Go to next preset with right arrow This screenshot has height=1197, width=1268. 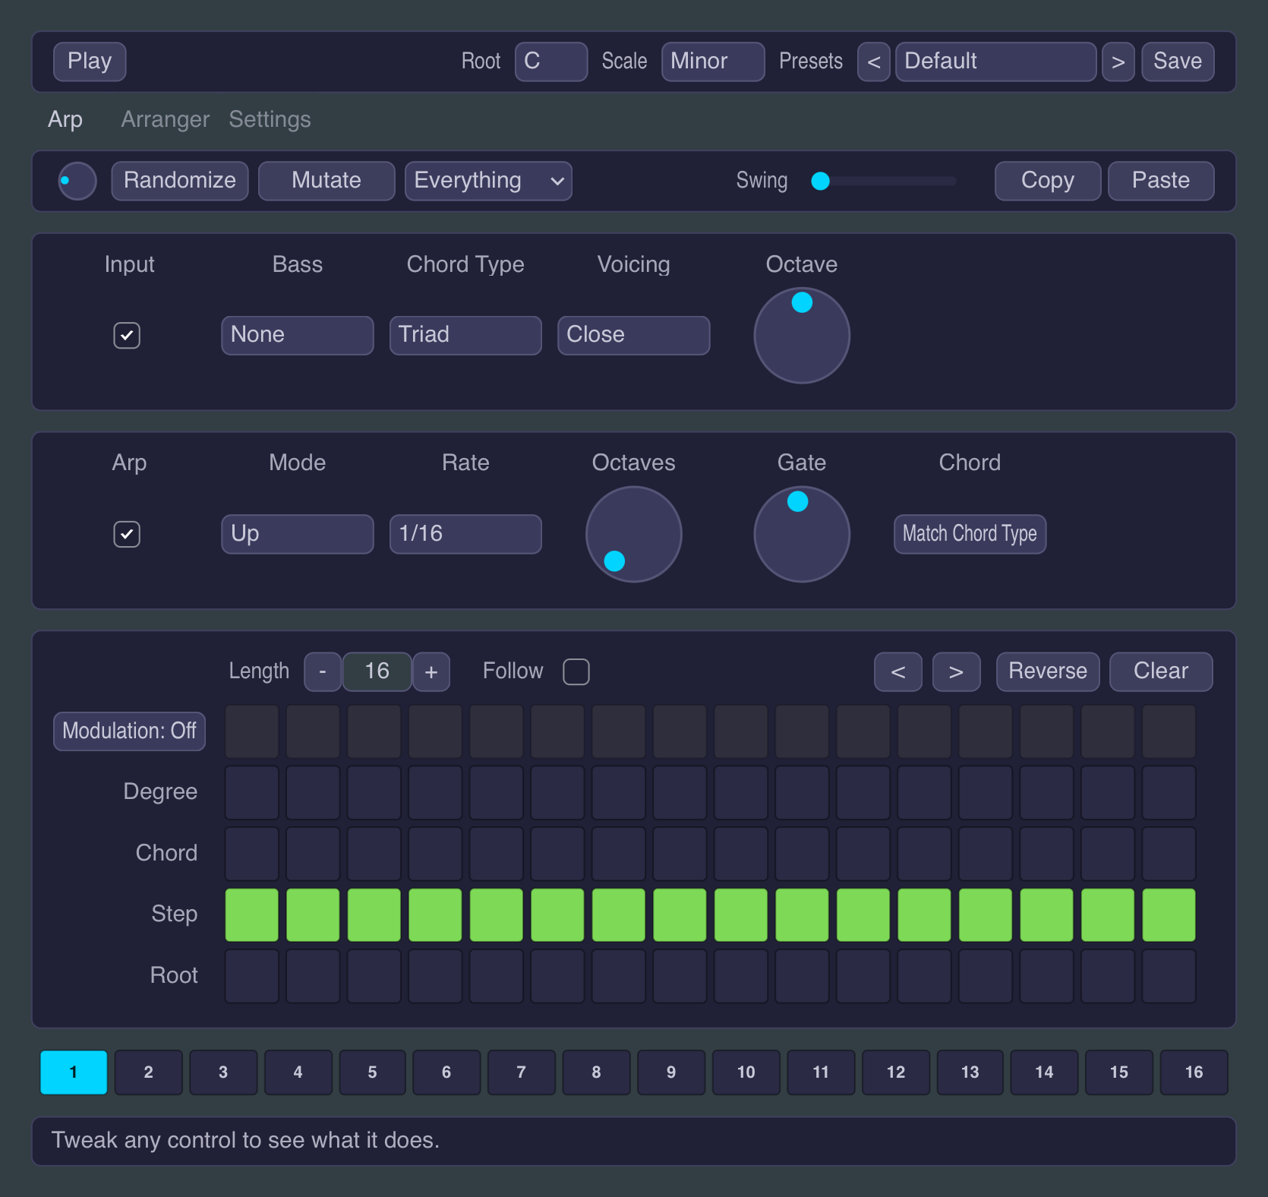(x=1118, y=62)
